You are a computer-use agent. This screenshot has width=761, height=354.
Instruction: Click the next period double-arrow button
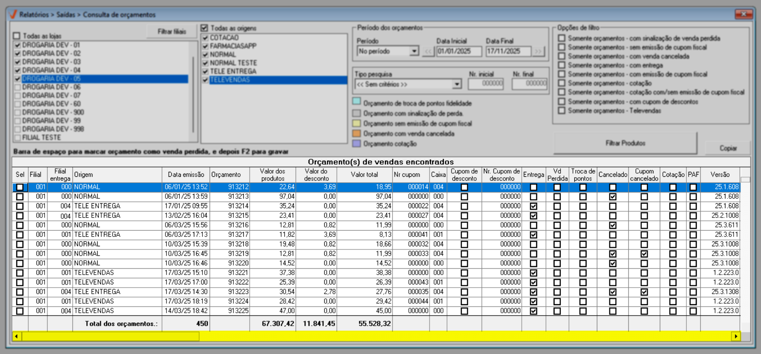point(538,52)
